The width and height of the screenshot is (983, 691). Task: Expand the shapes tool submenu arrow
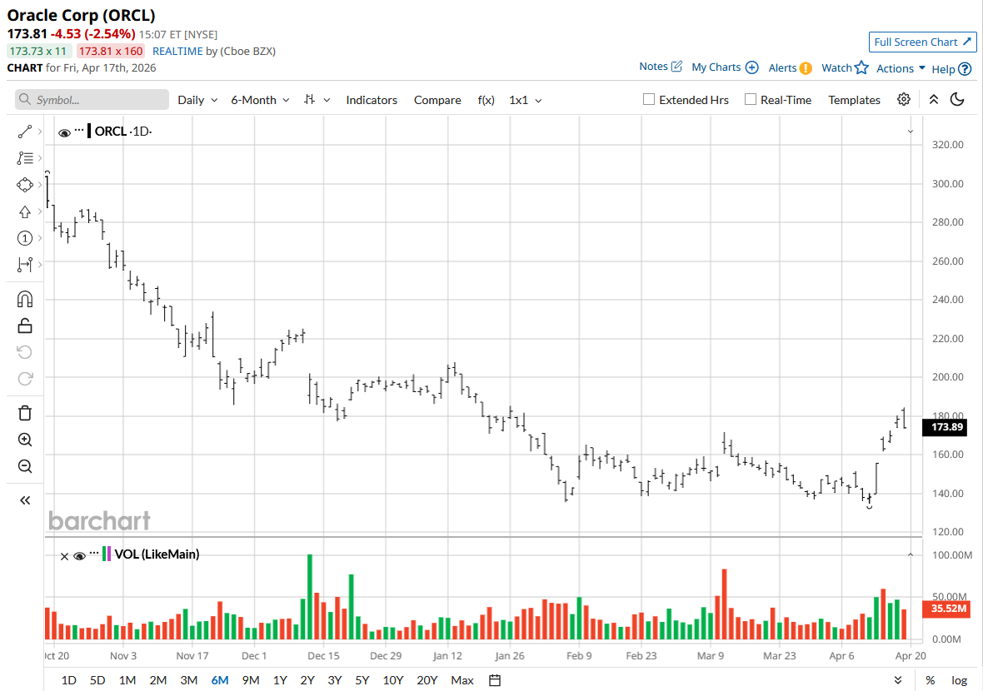point(40,185)
